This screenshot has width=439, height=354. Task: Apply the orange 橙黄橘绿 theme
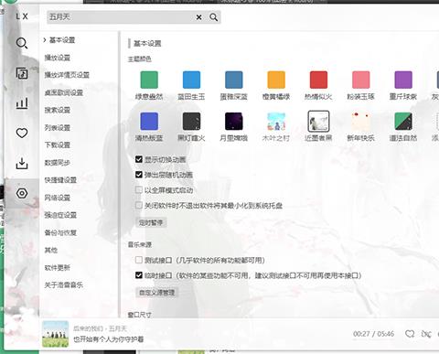click(x=276, y=80)
